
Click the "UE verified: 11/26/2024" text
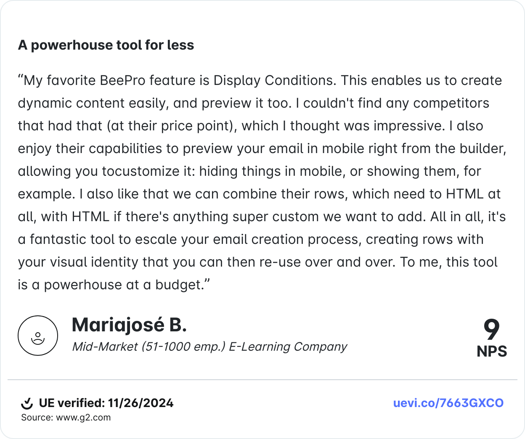coord(106,403)
